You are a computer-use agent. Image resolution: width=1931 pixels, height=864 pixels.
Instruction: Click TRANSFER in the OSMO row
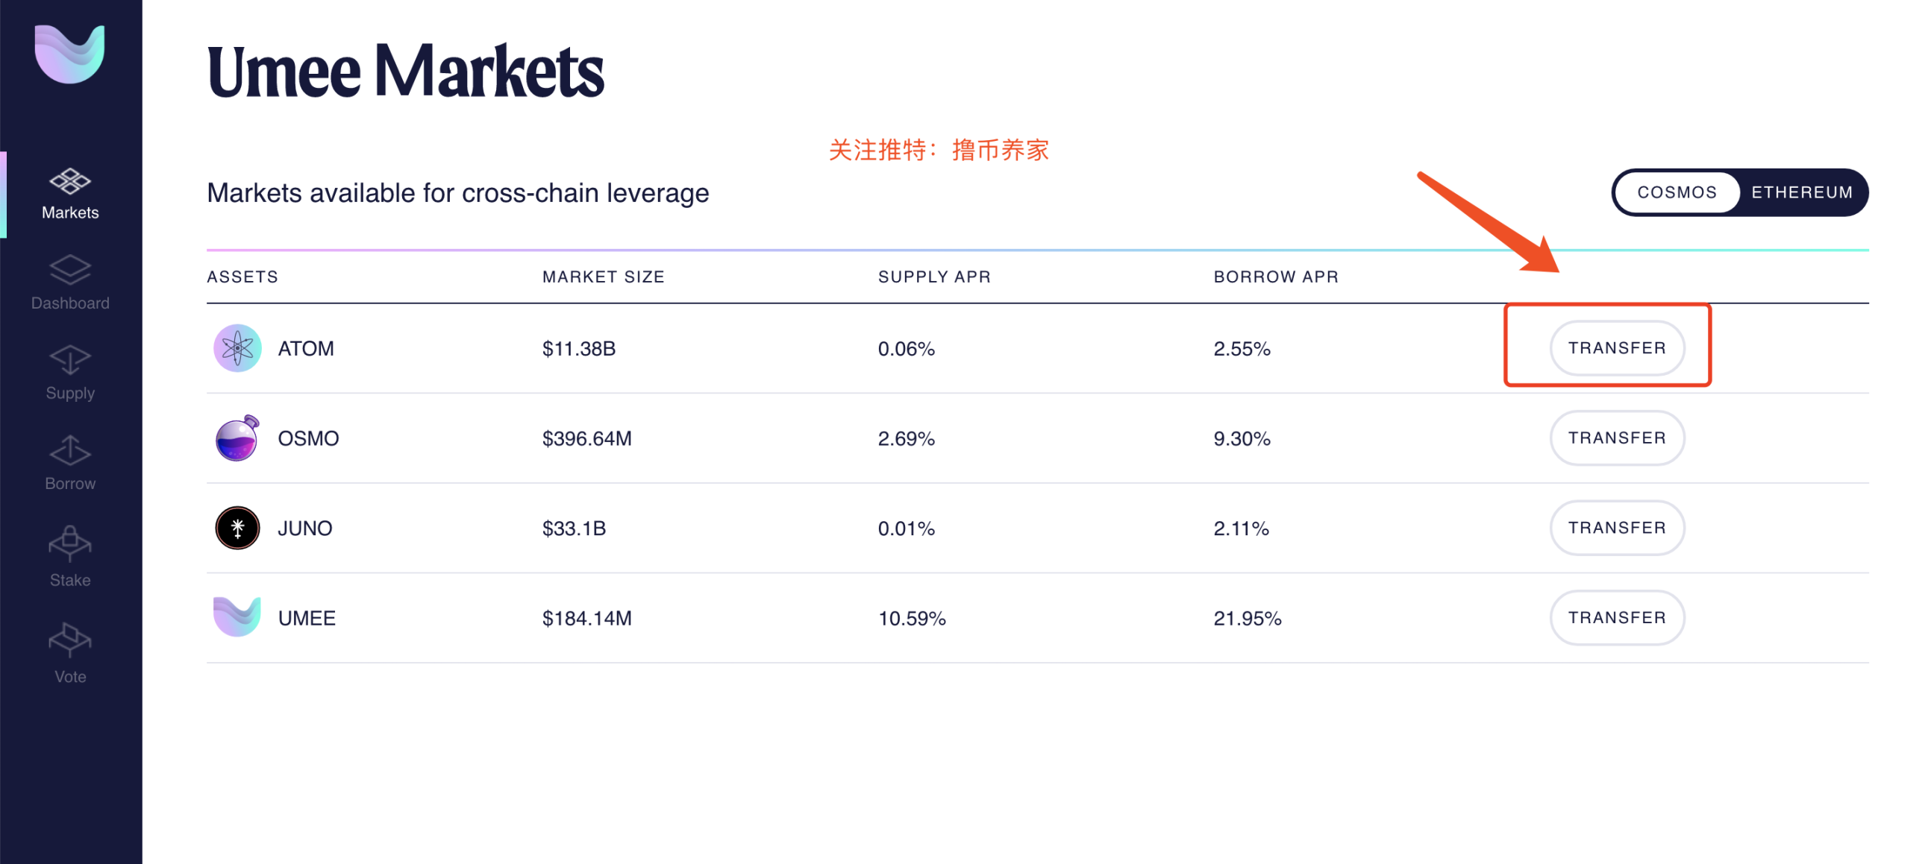click(x=1617, y=438)
